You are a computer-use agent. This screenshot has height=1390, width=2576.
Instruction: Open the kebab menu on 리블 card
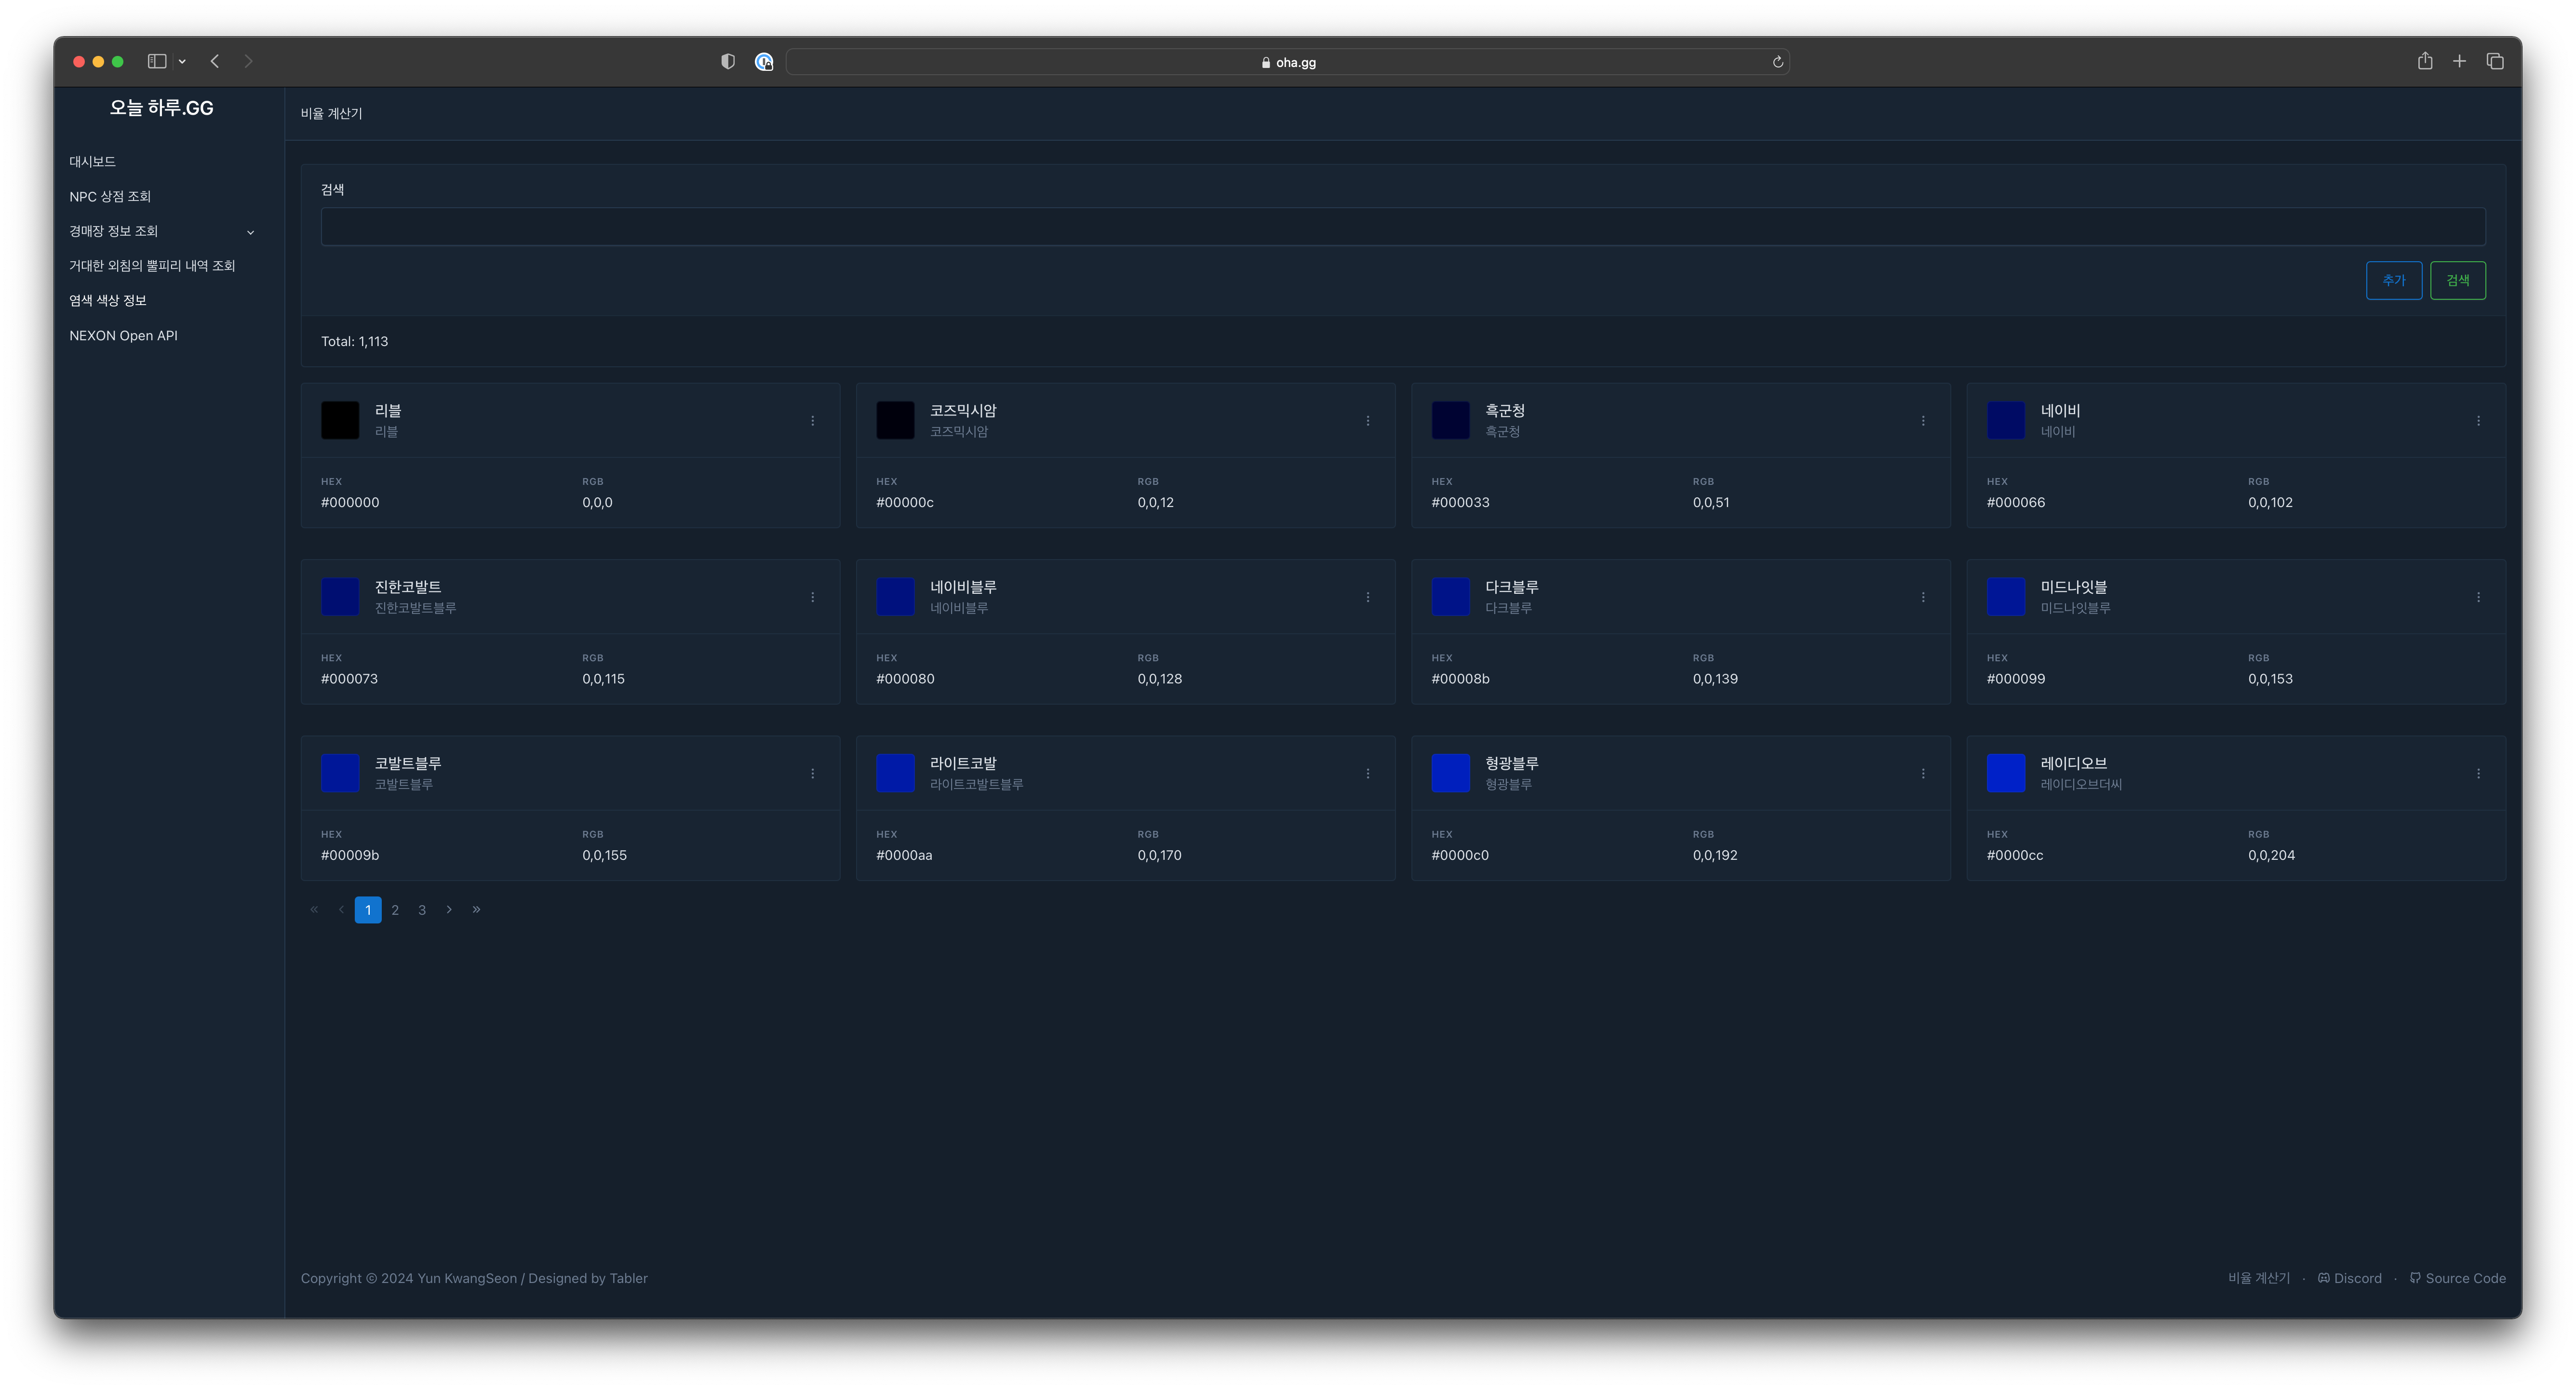tap(812, 421)
